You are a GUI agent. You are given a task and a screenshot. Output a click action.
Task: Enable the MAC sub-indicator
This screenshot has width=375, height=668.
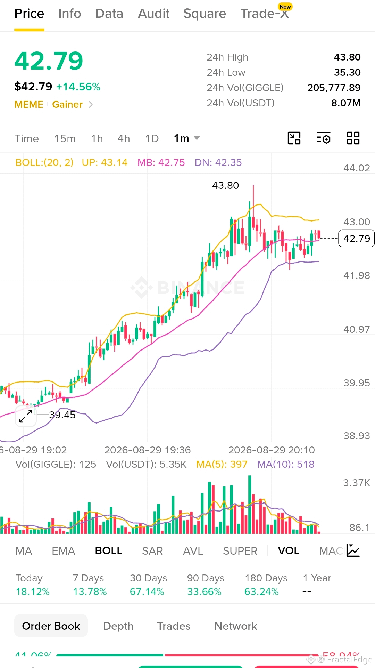pos(331,551)
